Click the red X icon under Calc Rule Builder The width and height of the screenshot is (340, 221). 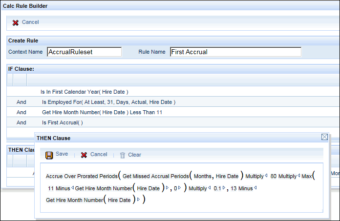click(x=16, y=22)
